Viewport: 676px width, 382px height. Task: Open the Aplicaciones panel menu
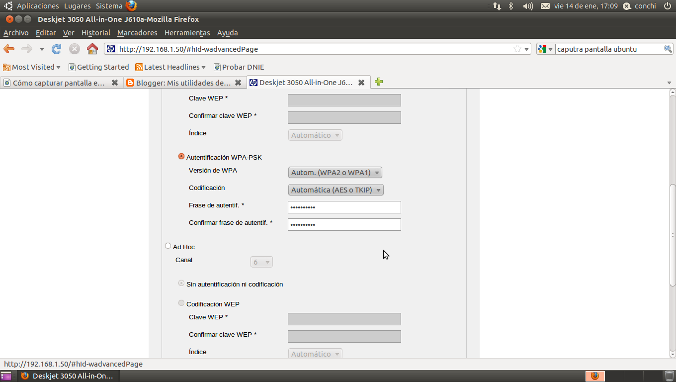click(38, 6)
